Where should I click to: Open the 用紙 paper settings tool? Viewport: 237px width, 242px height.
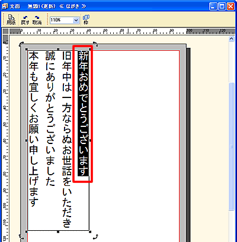[11, 19]
